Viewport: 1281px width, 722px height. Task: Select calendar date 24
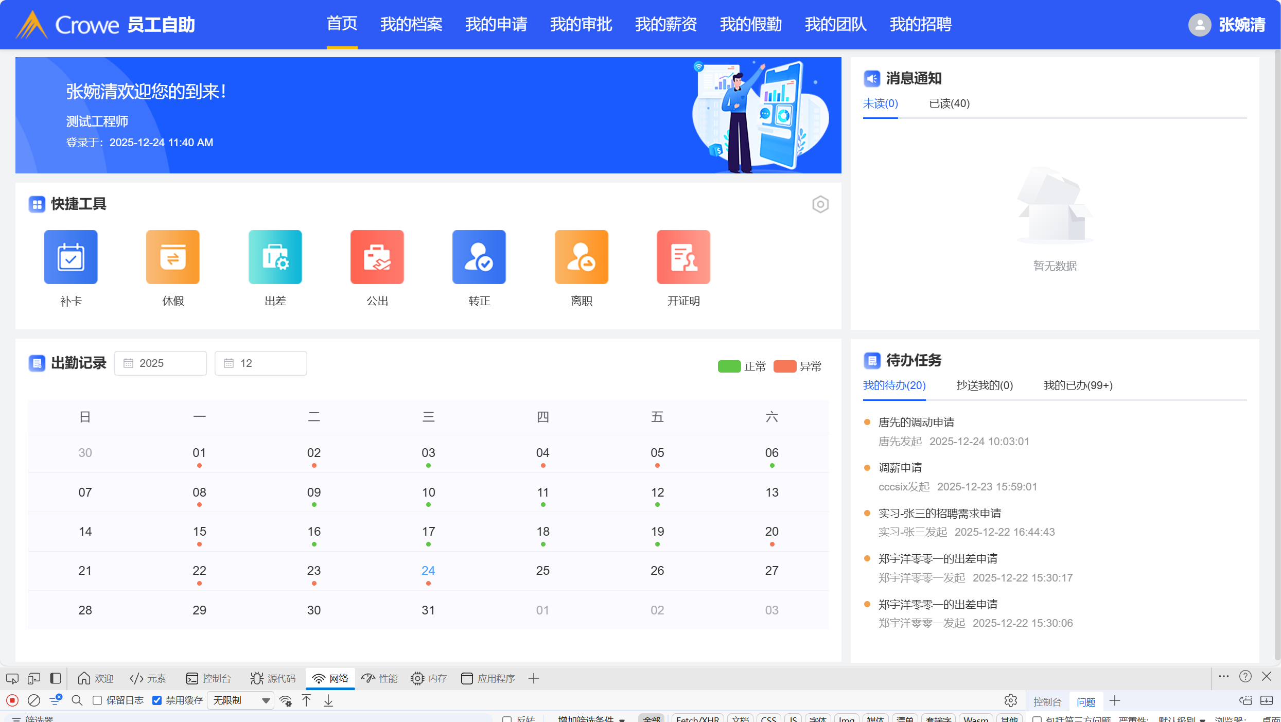point(428,571)
